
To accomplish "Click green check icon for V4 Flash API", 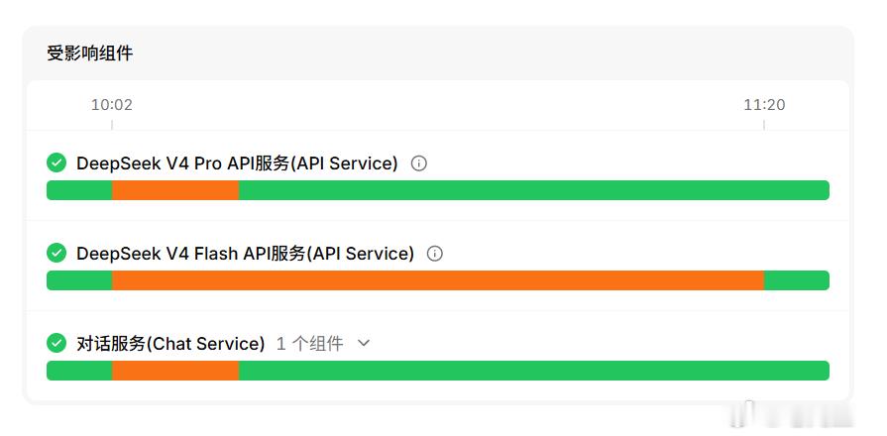I will pos(56,253).
